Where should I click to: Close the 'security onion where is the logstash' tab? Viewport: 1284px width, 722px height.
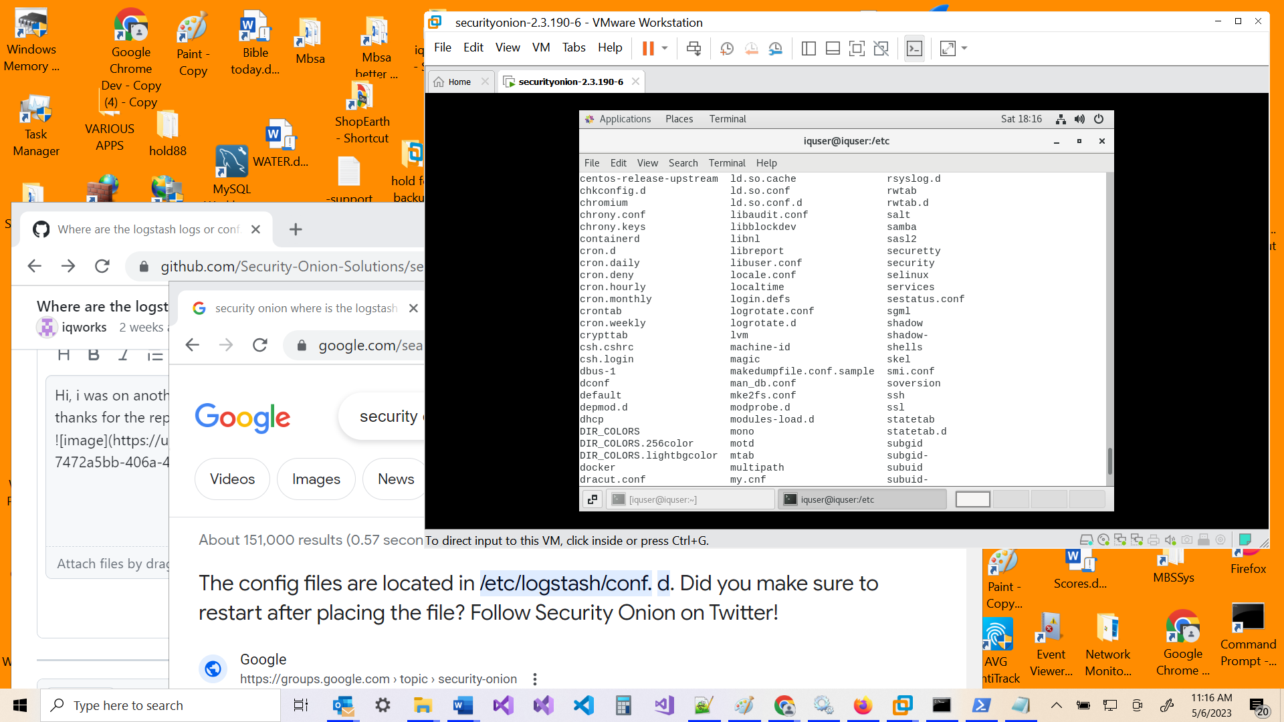(x=413, y=308)
